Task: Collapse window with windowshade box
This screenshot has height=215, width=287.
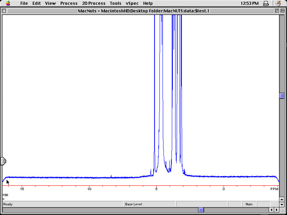Action: point(282,10)
